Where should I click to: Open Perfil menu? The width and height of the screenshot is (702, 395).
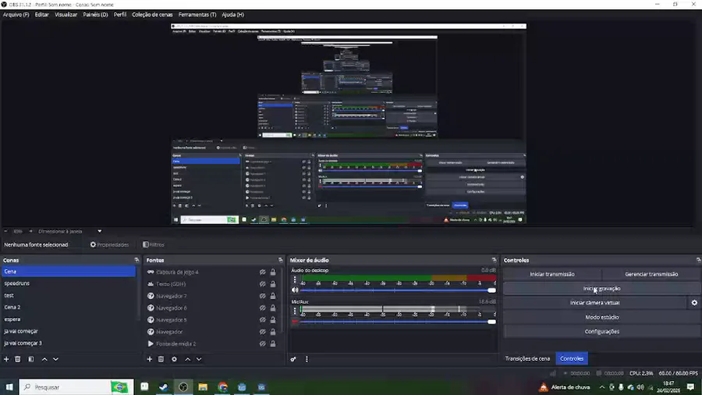point(120,15)
